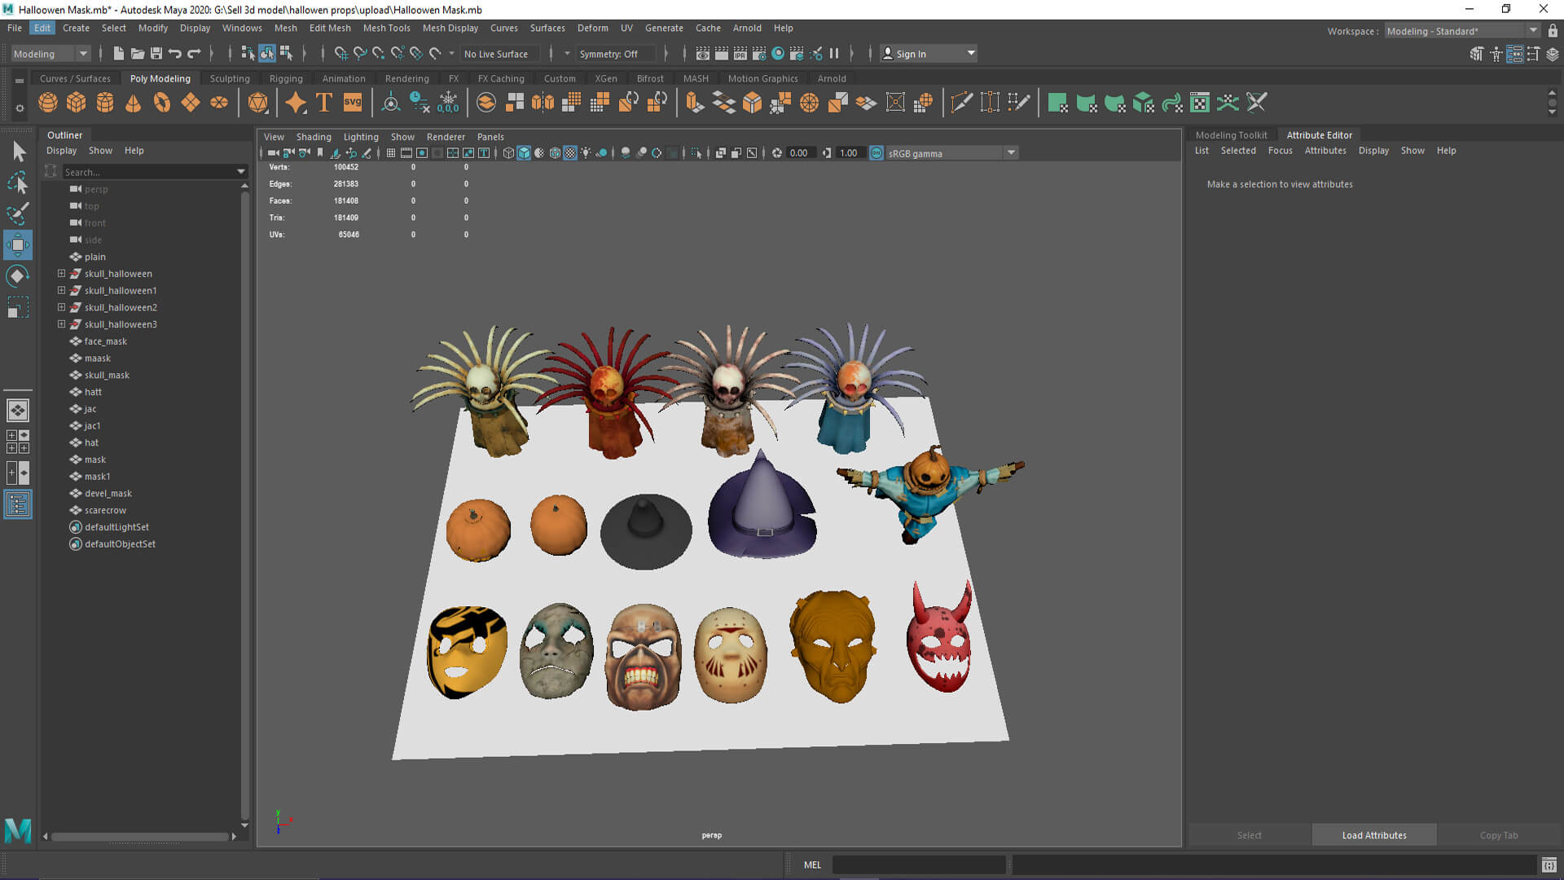This screenshot has width=1564, height=880.
Task: Select the scarecrow object in Outliner
Action: pyautogui.click(x=105, y=510)
